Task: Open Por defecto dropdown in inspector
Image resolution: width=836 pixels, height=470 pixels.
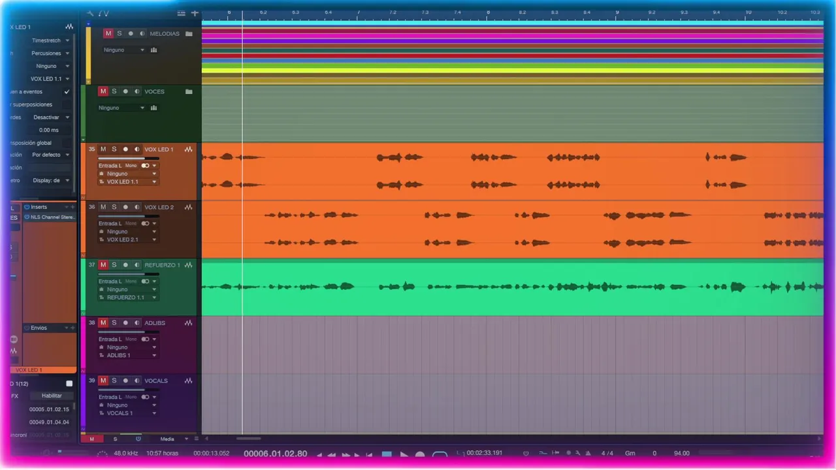Action: click(x=51, y=155)
